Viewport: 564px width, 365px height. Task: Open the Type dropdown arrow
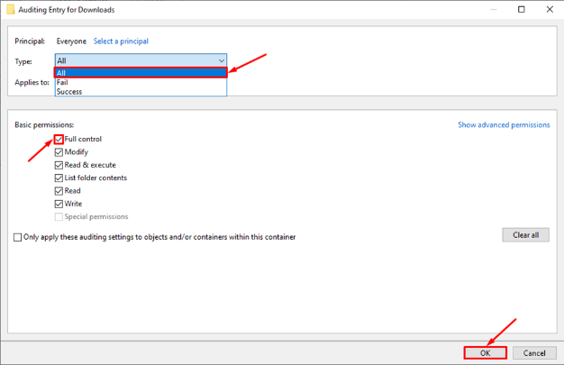pyautogui.click(x=222, y=60)
